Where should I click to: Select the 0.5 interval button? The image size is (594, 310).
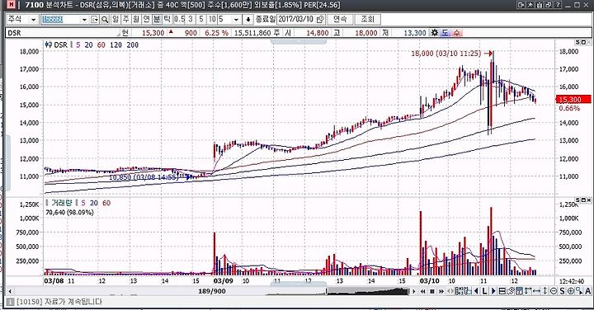[180, 19]
